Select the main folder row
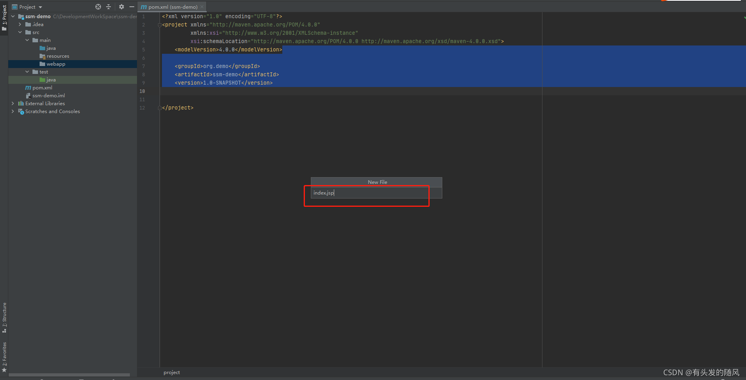 click(73, 40)
